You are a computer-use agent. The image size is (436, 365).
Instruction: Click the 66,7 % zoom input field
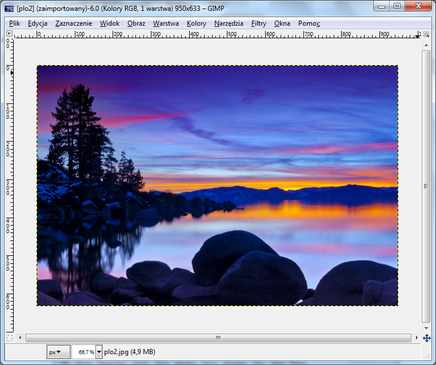[x=83, y=352]
